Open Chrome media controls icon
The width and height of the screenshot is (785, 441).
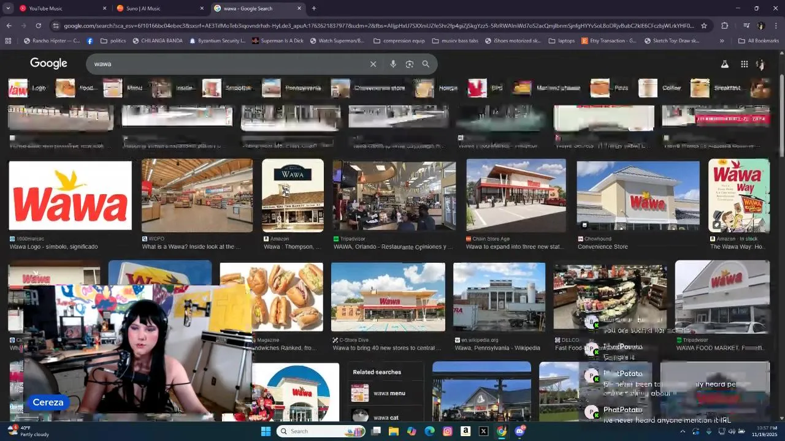pos(746,26)
